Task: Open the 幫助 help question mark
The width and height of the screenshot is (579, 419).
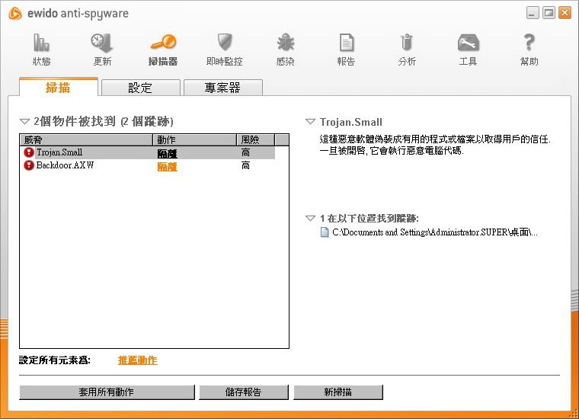Action: (529, 43)
